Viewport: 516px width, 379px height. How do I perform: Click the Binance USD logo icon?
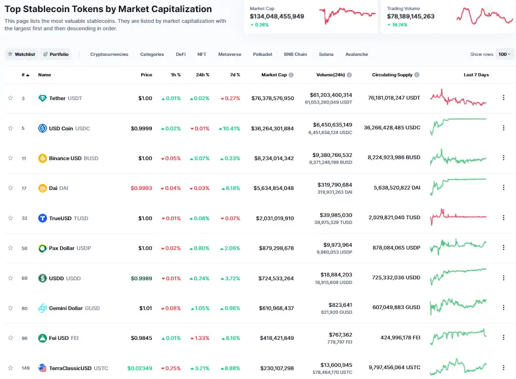[x=42, y=158]
